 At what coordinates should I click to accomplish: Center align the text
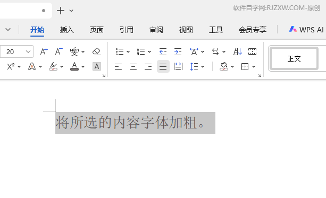[x=133, y=67]
